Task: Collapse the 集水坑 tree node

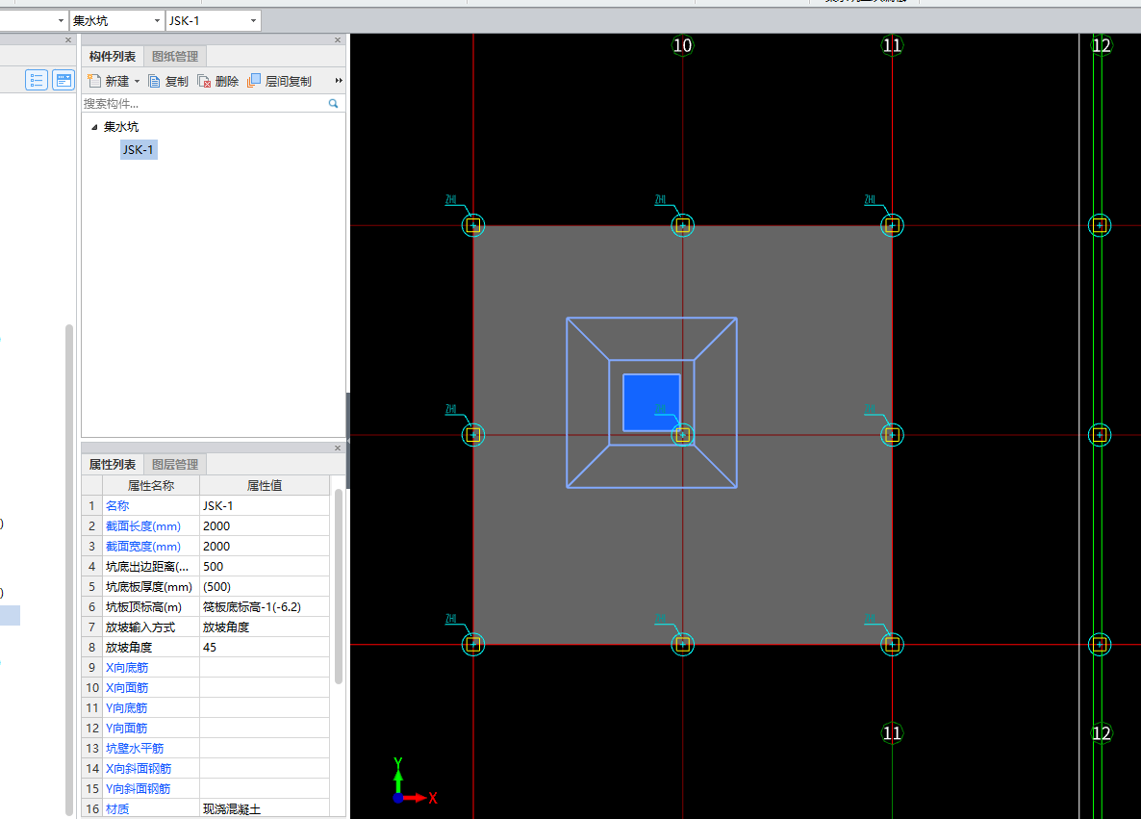Action: (94, 127)
